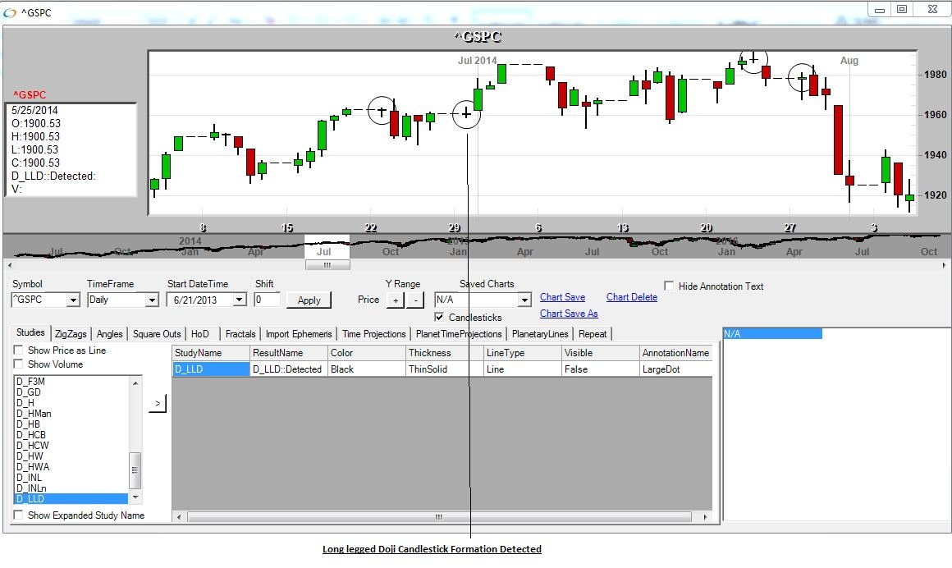This screenshot has width=952, height=568.
Task: Click the plus button for Price Y Range
Action: tap(395, 300)
